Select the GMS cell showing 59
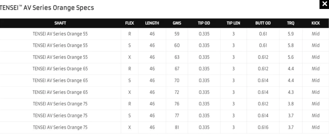 tap(176, 34)
